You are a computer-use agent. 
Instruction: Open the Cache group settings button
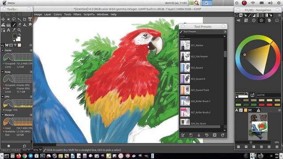tap(31, 50)
